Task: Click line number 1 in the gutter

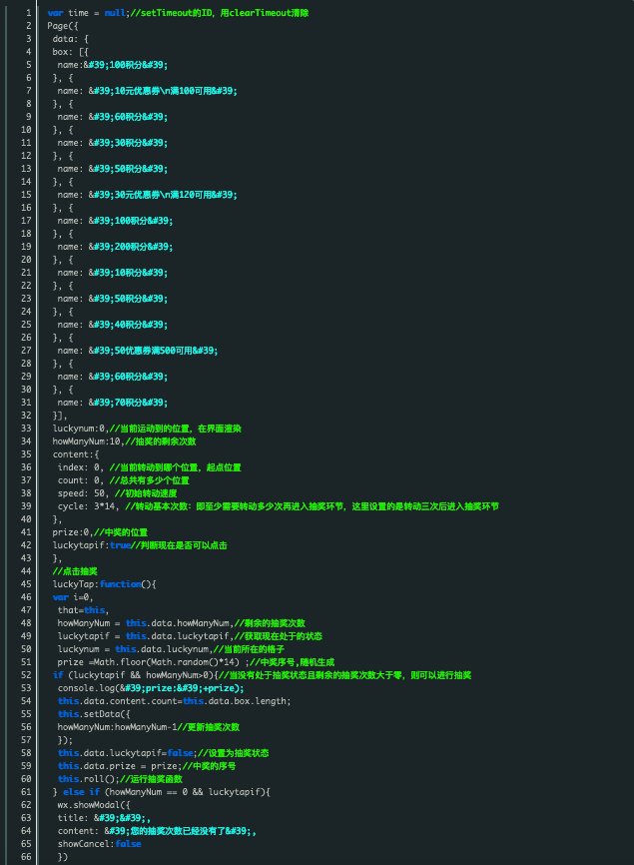Action: coord(28,13)
